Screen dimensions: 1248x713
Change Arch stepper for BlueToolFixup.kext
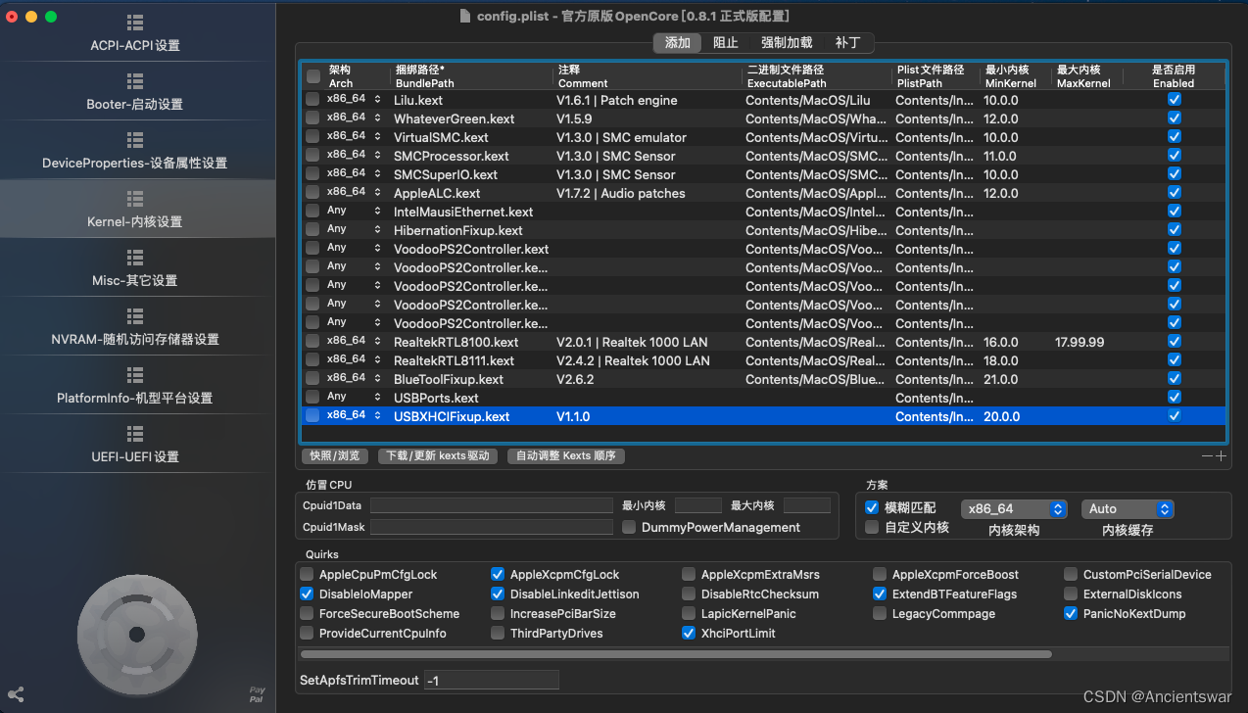pyautogui.click(x=377, y=379)
